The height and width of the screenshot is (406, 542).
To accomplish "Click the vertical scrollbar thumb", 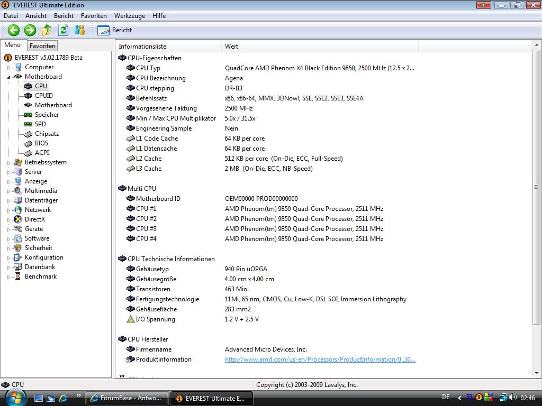I will click(x=537, y=187).
